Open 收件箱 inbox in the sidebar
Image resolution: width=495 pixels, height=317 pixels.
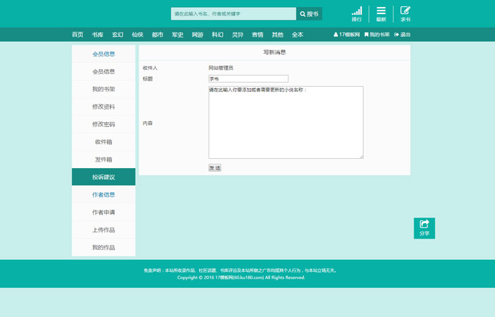[103, 142]
